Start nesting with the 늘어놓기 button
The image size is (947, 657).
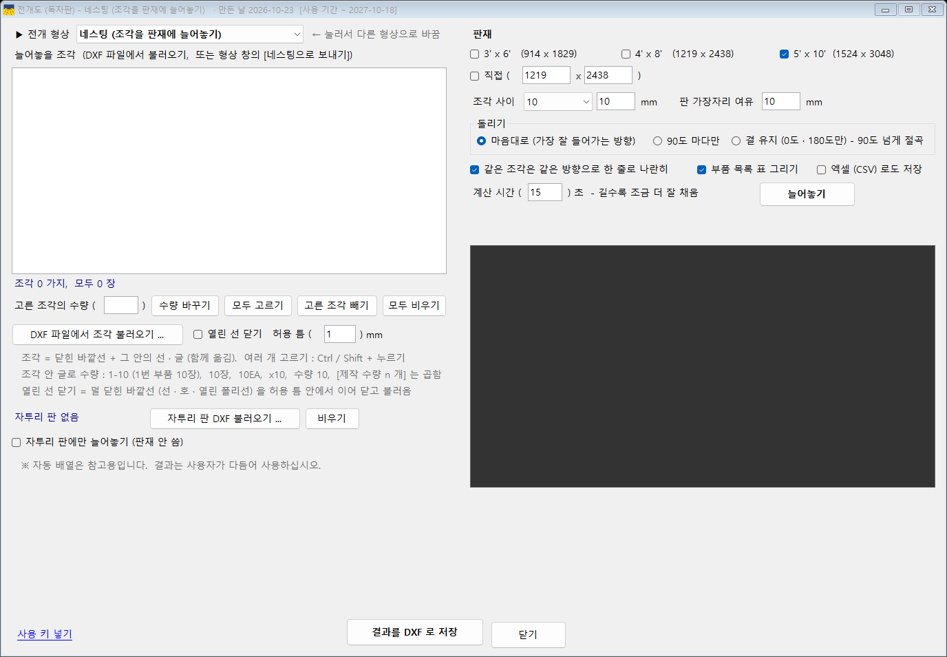pos(807,194)
